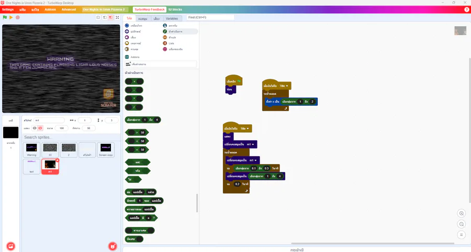471x252 pixels.
Task: Click the workspace vertical scrollbar on right
Action: pyautogui.click(x=470, y=130)
